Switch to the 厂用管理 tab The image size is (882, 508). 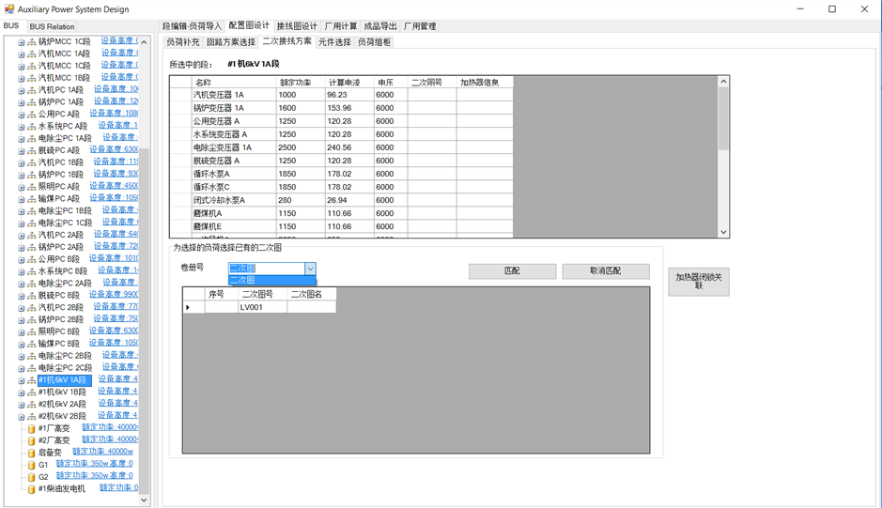pyautogui.click(x=420, y=26)
